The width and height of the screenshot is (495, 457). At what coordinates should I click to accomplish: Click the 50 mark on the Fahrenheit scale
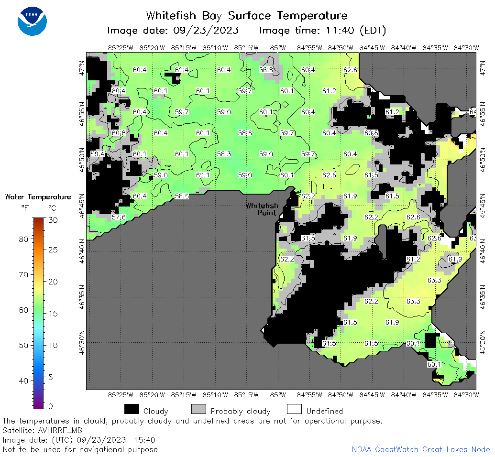[x=24, y=345]
